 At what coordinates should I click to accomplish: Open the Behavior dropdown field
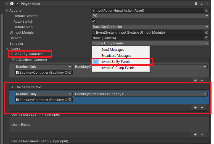(x=150, y=43)
